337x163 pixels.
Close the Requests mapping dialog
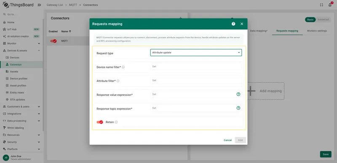tap(242, 24)
